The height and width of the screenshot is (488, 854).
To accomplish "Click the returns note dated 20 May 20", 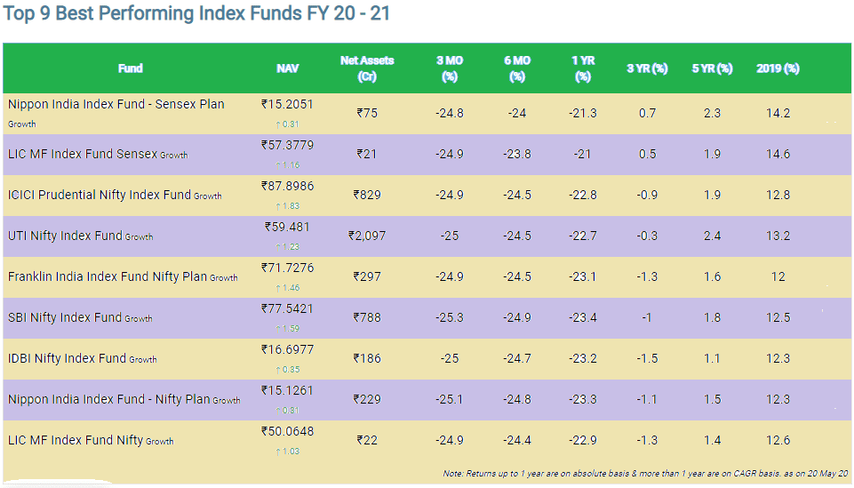I will coord(646,473).
